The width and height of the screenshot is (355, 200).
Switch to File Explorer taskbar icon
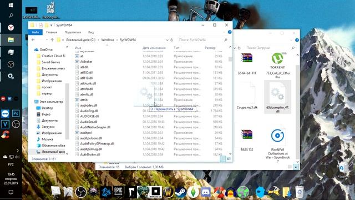[11, 40]
